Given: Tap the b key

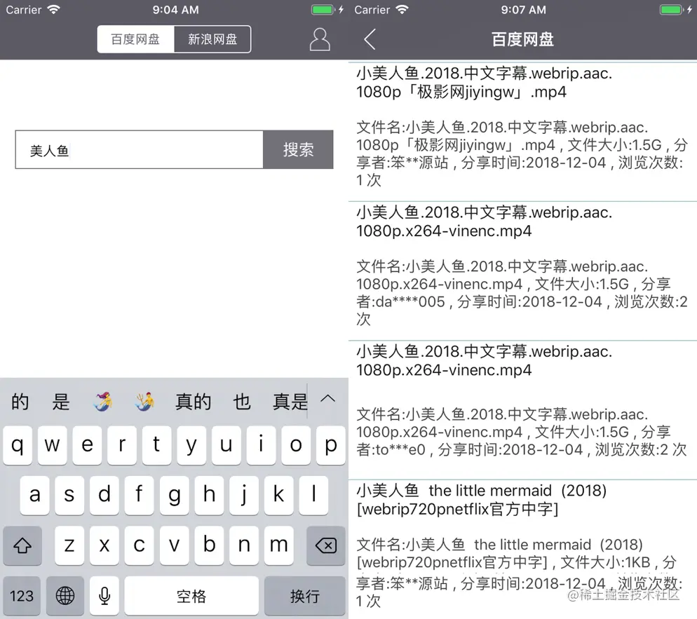Looking at the screenshot, I should [x=209, y=545].
